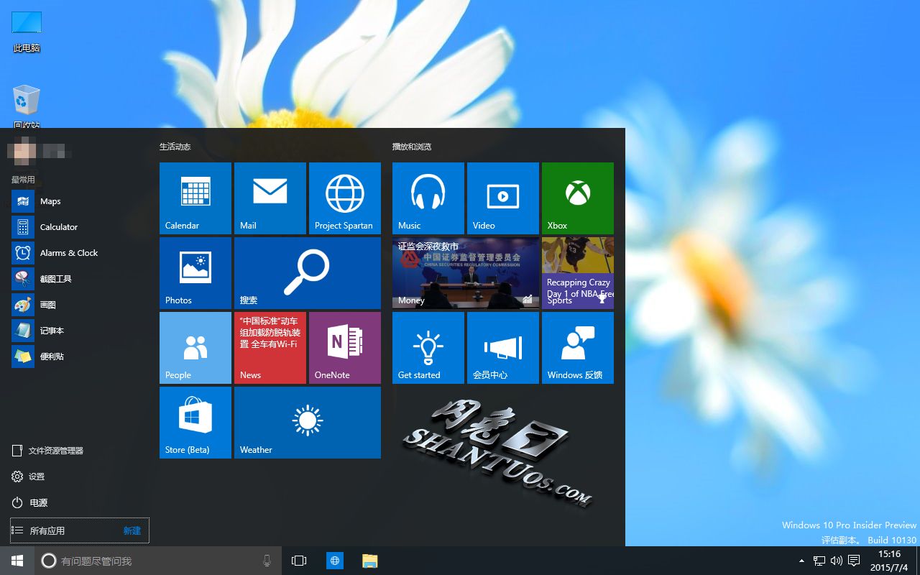Expand hidden system tray icons

click(800, 560)
